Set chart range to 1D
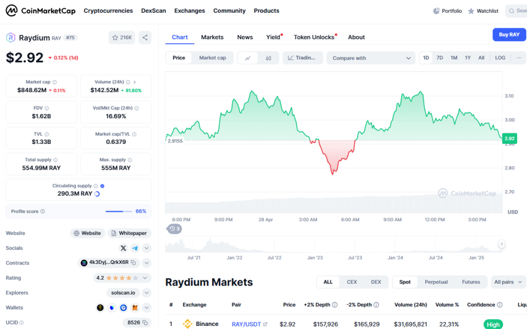 click(426, 58)
